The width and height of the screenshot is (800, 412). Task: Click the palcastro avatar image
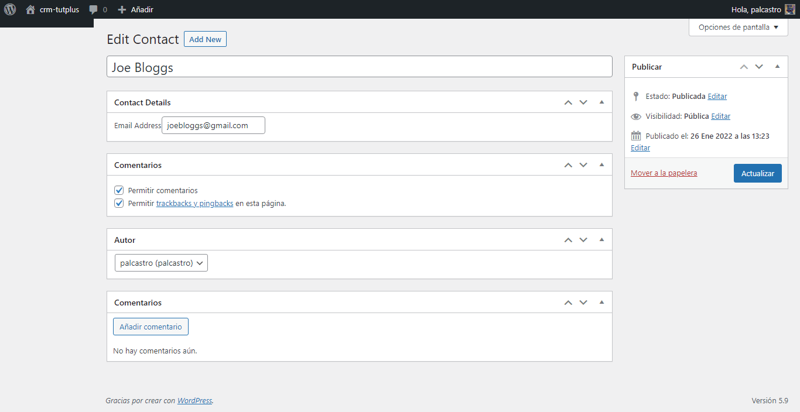[788, 9]
